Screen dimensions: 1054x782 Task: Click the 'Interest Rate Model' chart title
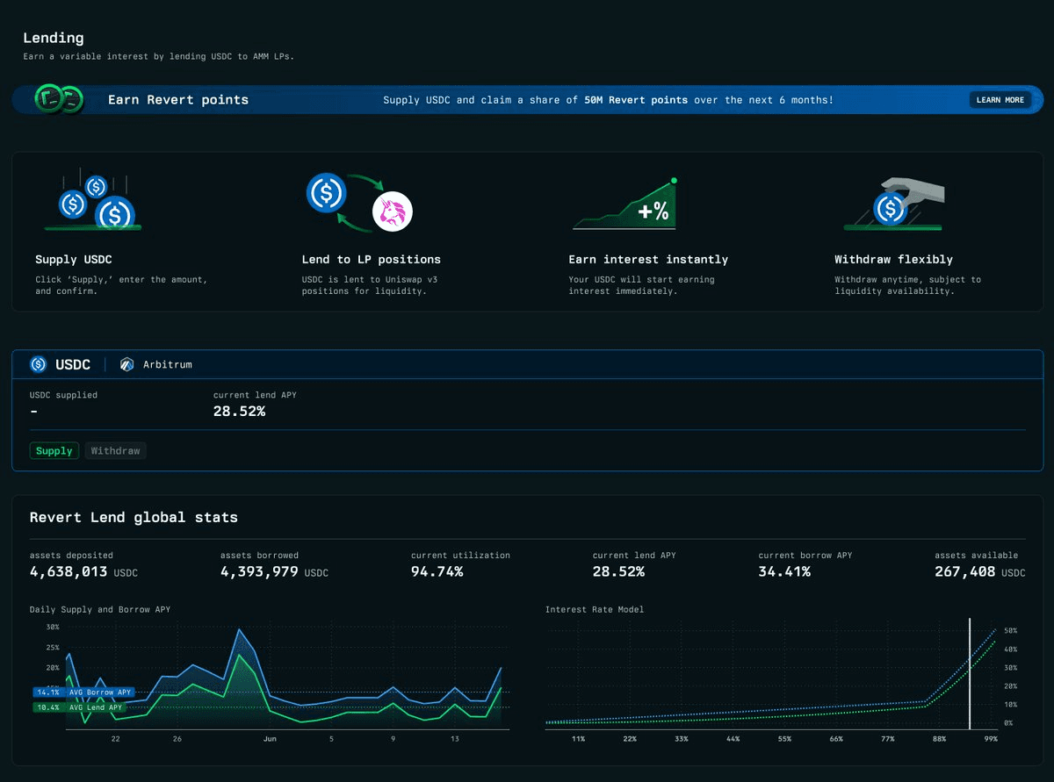pyautogui.click(x=595, y=609)
